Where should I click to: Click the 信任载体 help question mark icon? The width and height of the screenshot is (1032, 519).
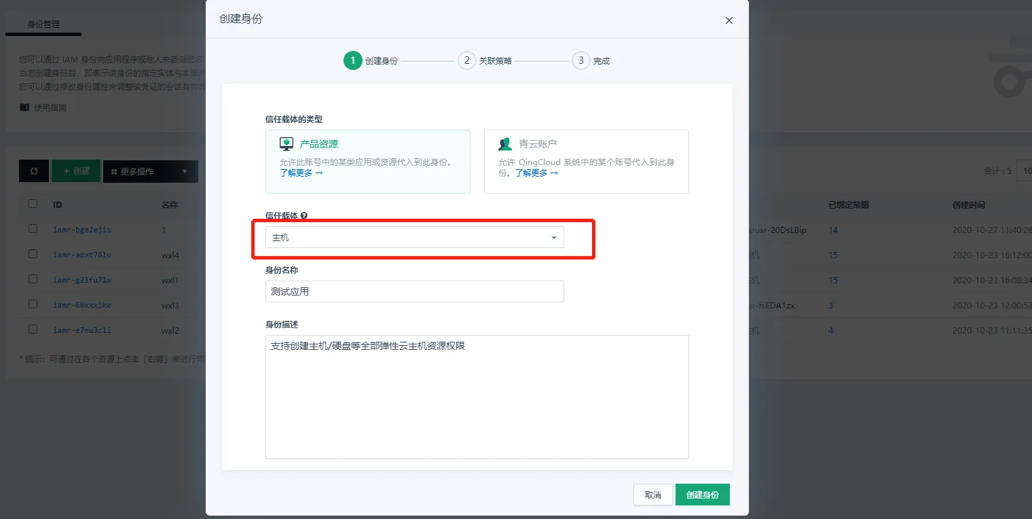click(304, 215)
